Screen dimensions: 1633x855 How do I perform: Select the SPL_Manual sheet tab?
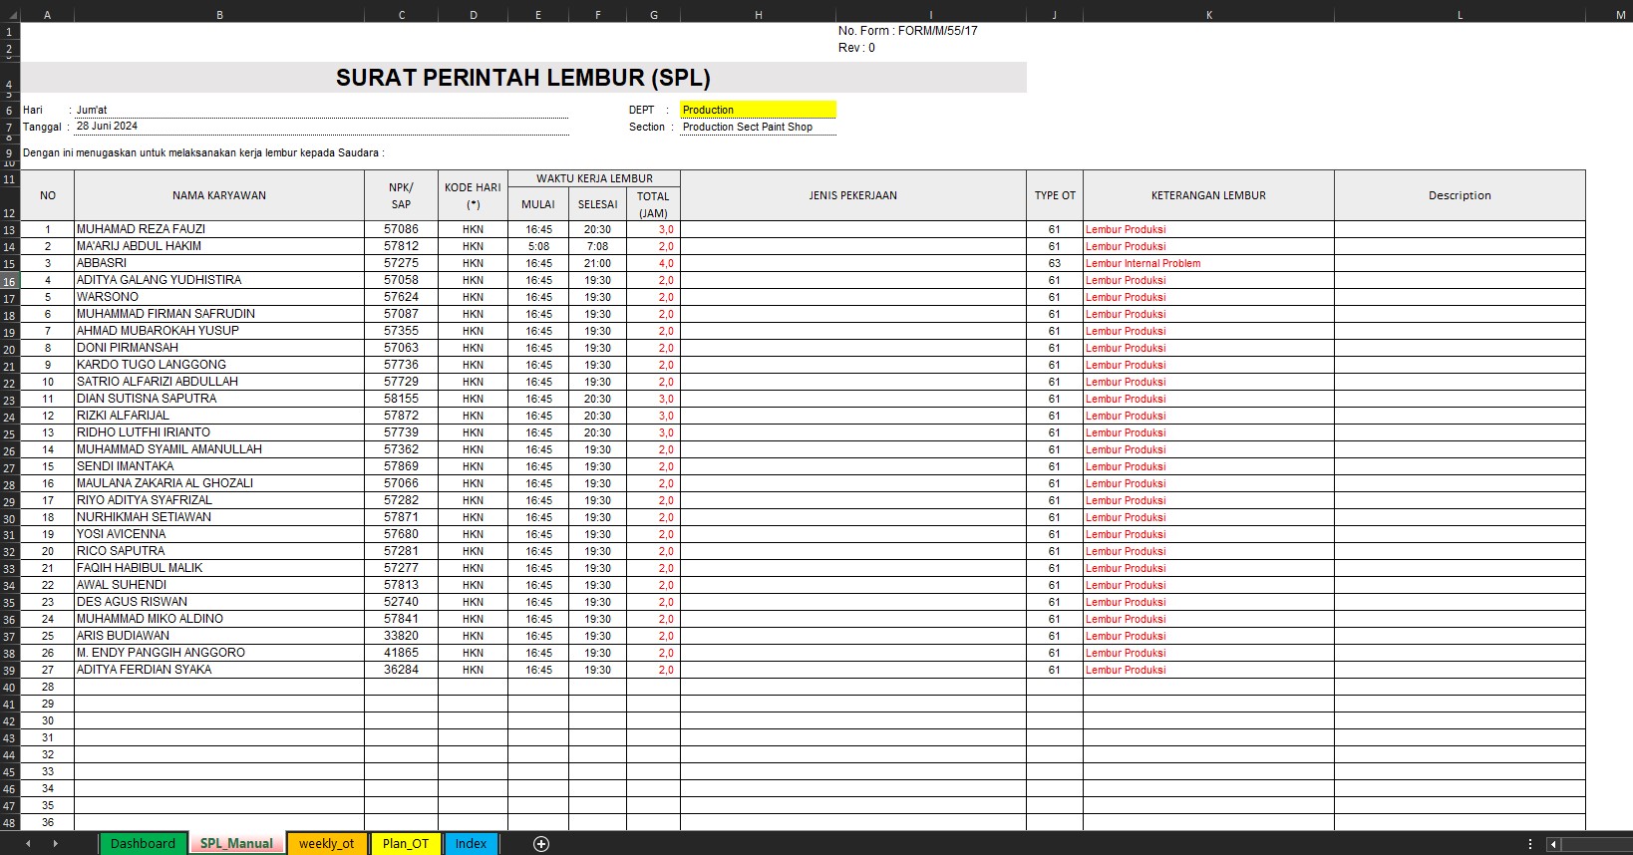(236, 844)
